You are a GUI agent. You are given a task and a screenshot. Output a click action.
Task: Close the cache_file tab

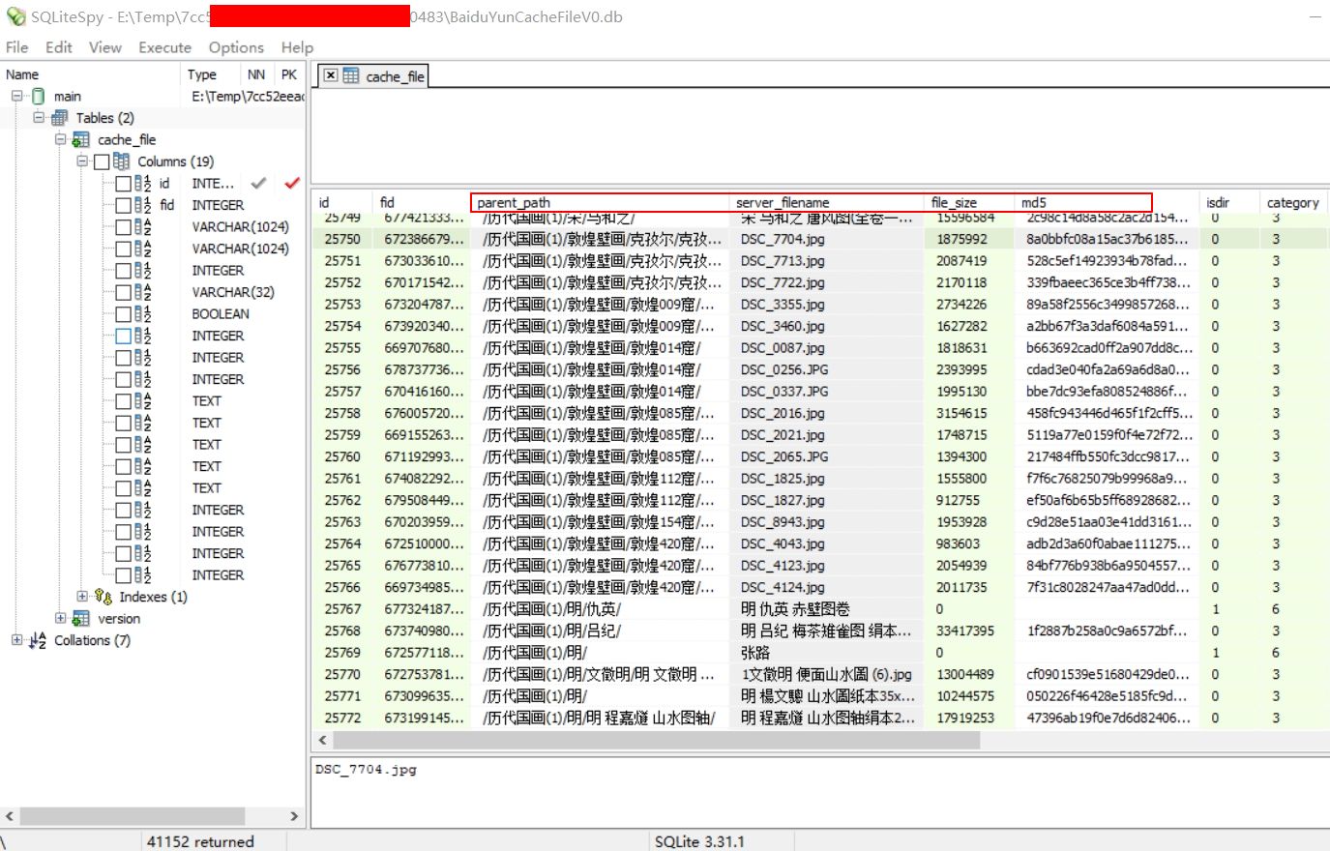pyautogui.click(x=331, y=75)
